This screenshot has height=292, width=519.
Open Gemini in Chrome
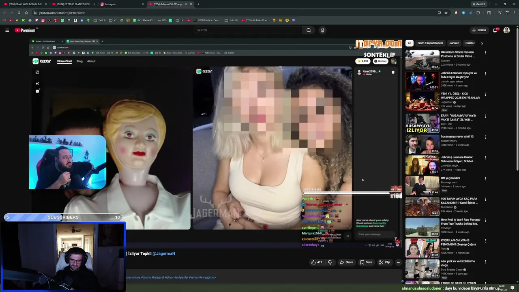tap(478, 4)
